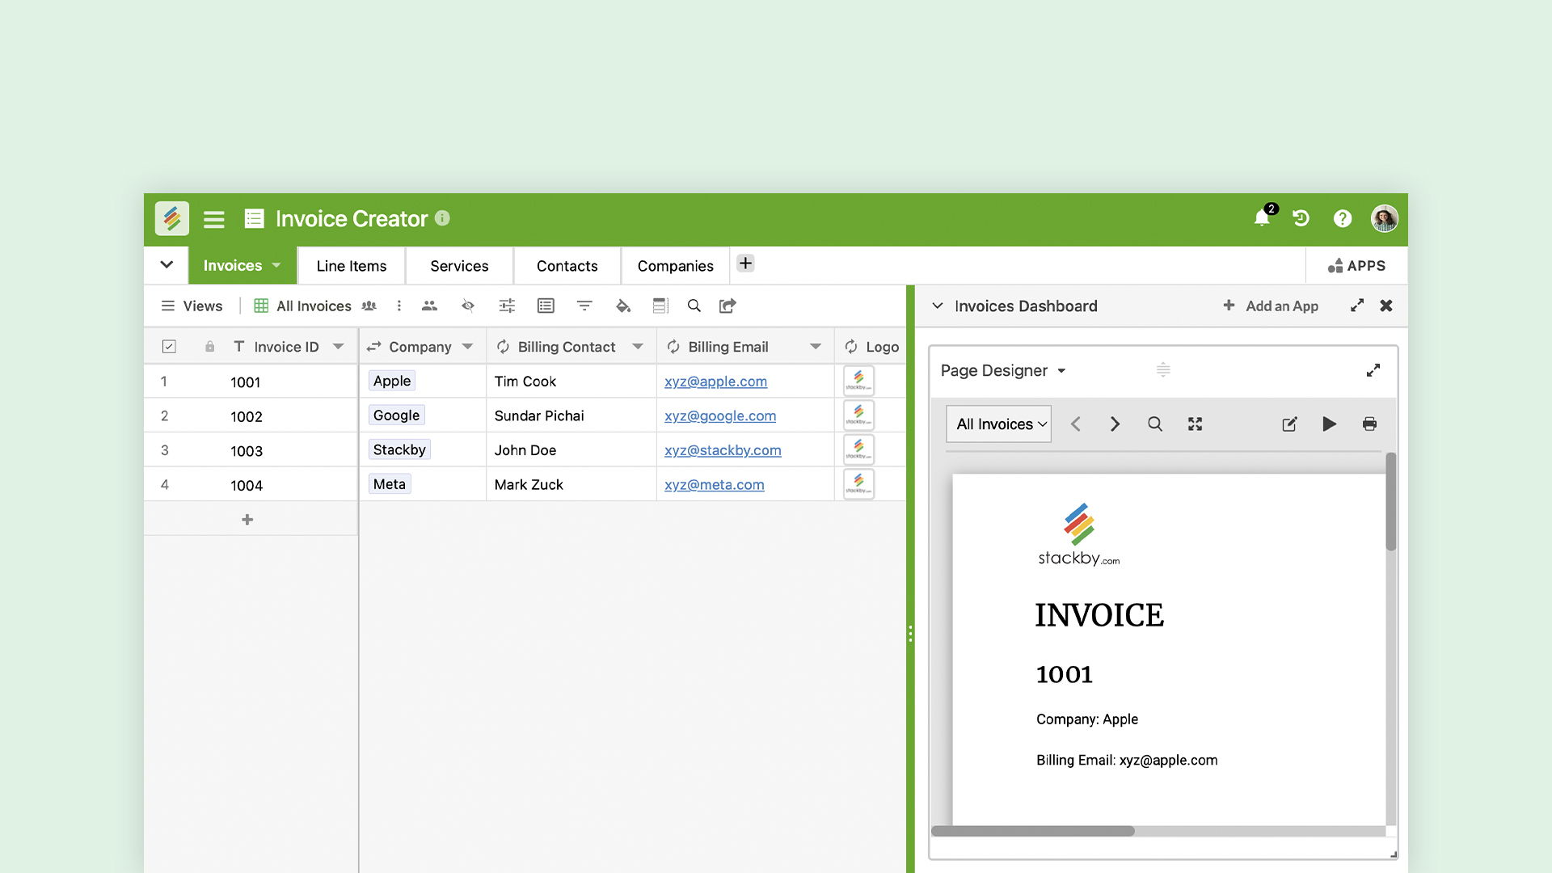
Task: Open the page designer edit icon
Action: tap(1289, 424)
